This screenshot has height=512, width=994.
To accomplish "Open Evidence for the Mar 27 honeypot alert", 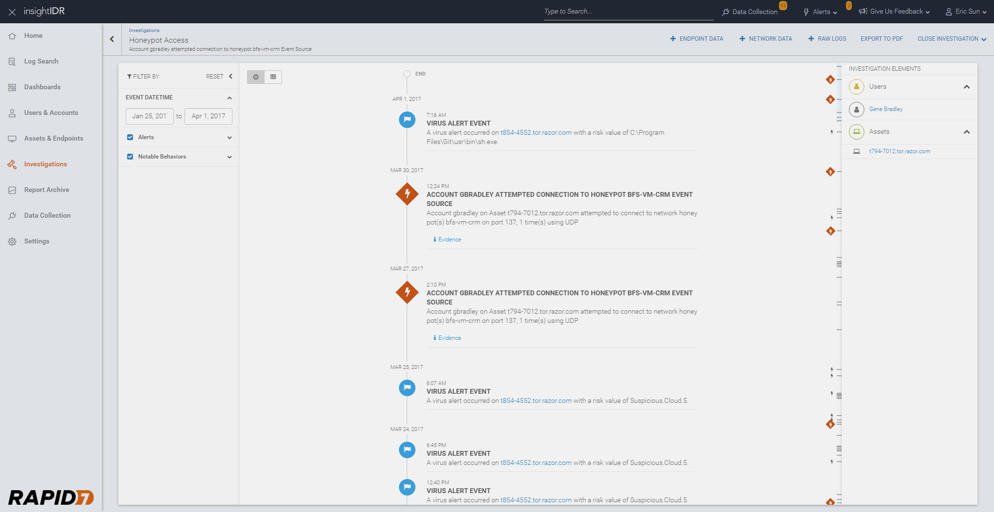I will (447, 338).
